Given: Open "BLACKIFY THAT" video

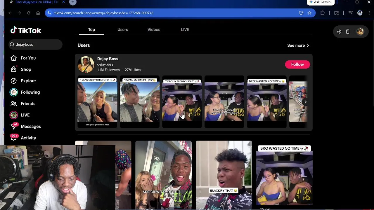Looking at the screenshot, I should tap(224, 175).
